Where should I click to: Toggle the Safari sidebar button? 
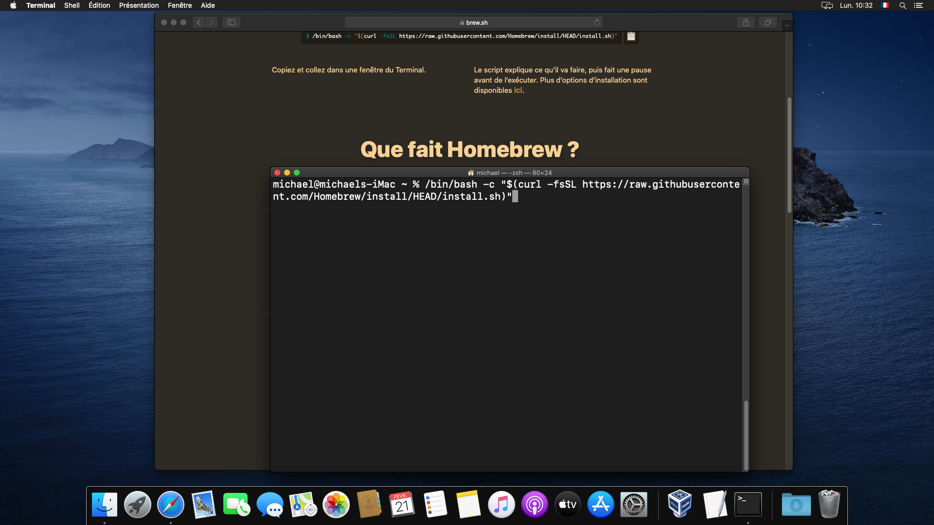[x=231, y=22]
